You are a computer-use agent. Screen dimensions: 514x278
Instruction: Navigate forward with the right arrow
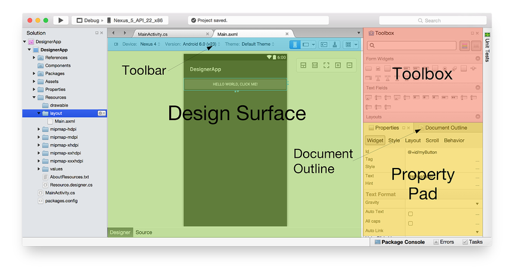(125, 33)
